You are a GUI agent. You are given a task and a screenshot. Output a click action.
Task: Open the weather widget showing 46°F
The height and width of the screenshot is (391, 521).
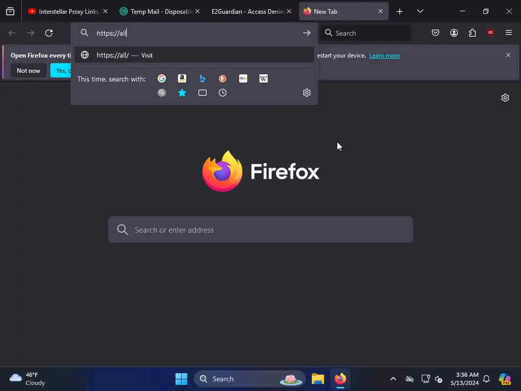[27, 379]
